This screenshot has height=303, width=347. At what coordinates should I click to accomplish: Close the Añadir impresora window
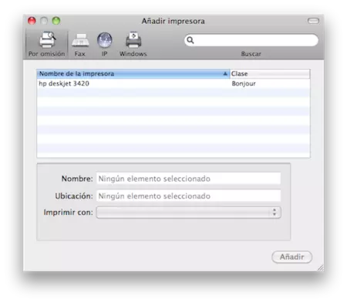tap(32, 21)
